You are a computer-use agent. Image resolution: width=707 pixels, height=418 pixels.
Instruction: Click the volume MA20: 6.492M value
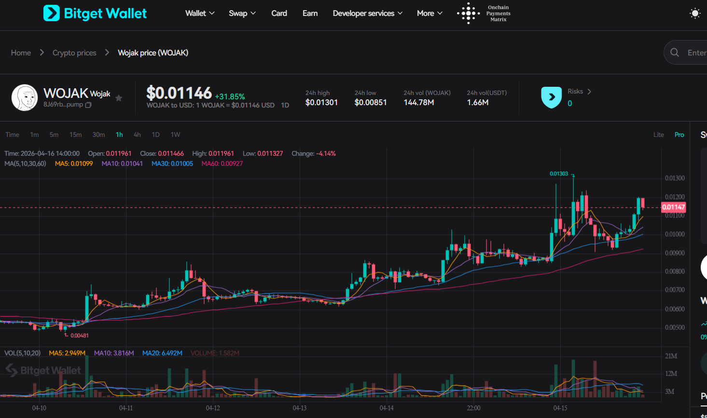tap(163, 353)
